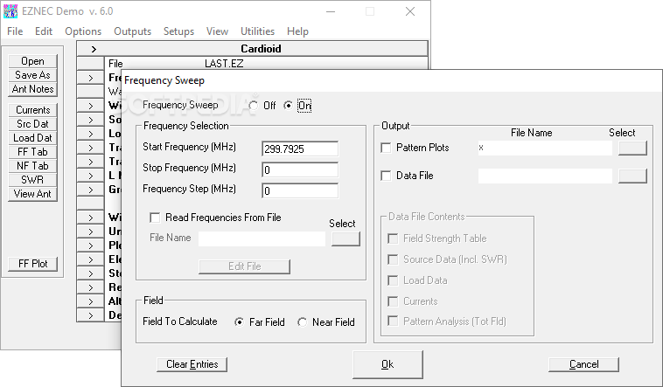Click the Pattern Plots file name field

point(545,148)
